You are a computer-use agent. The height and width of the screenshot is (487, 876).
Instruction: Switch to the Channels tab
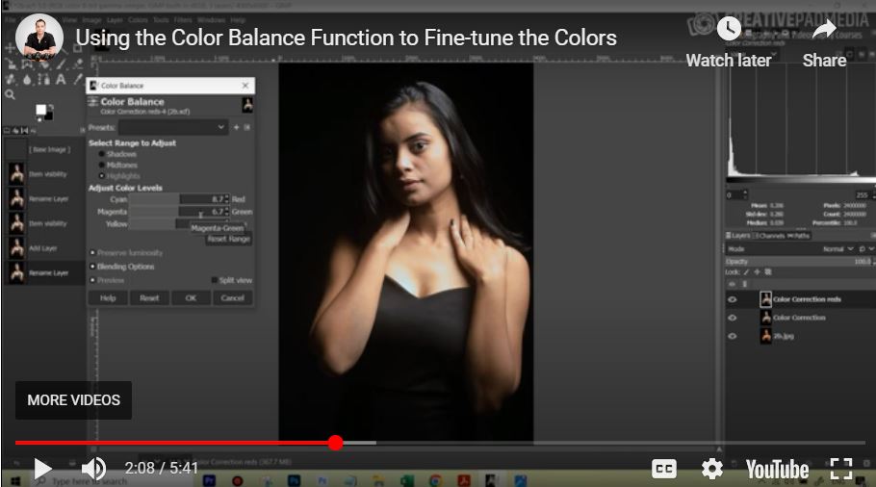[x=771, y=236]
